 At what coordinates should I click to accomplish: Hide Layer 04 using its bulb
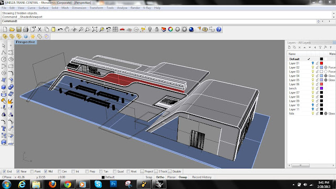coord(313,76)
